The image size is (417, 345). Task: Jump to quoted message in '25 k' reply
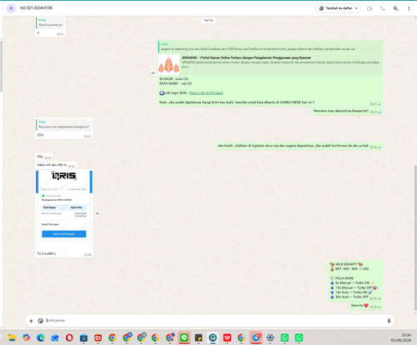coord(64,124)
